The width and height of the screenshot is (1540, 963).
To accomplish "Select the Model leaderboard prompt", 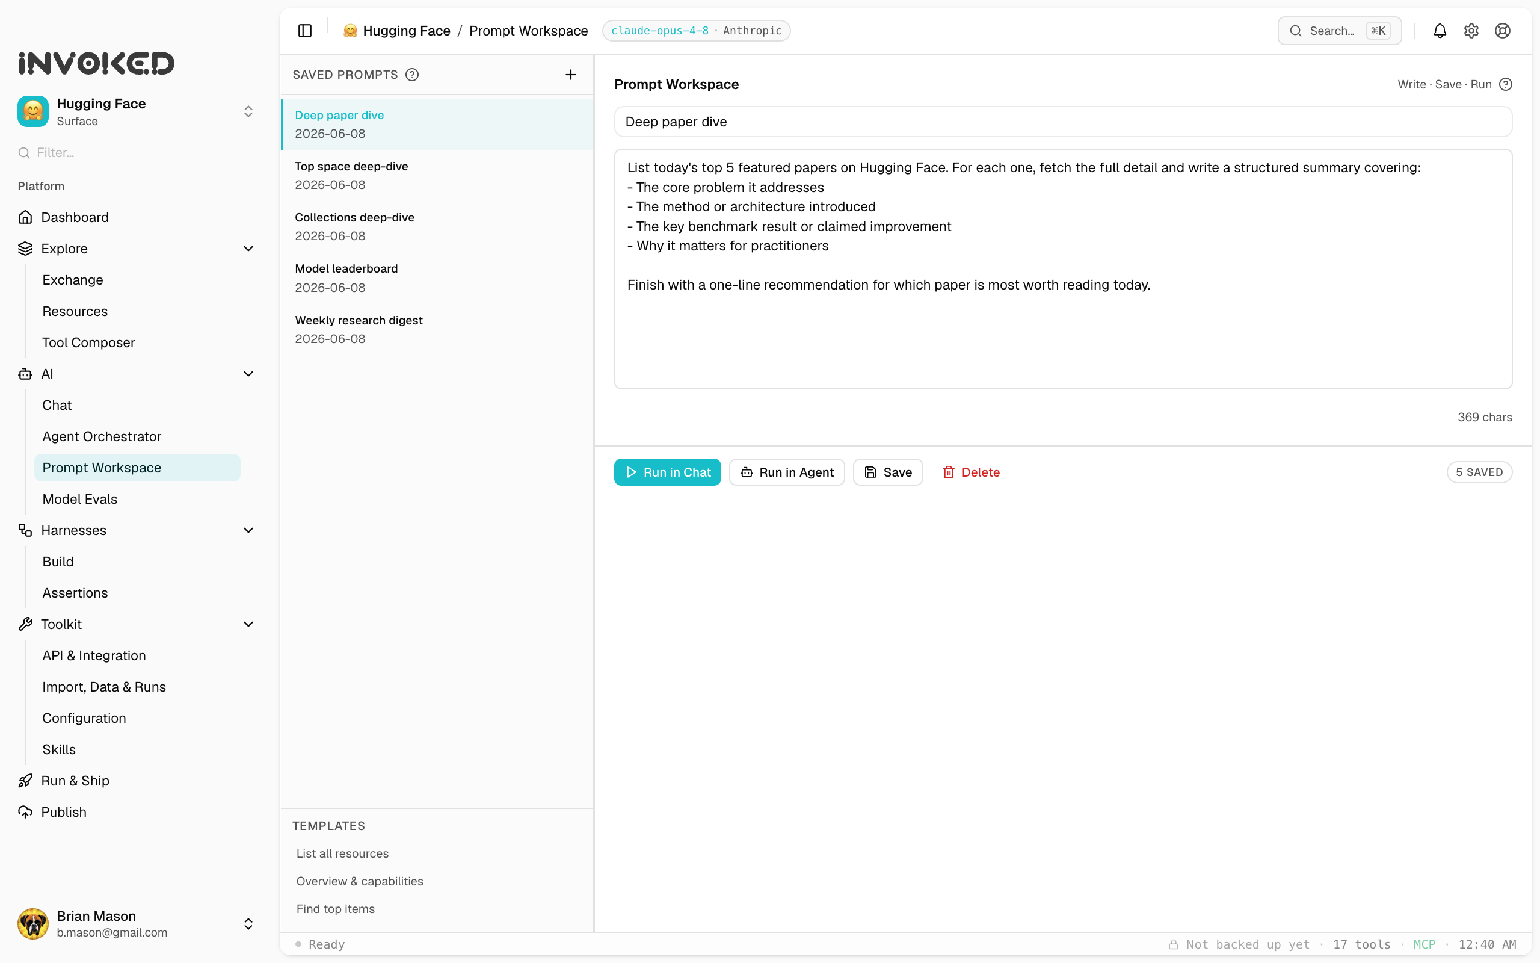I will [438, 278].
